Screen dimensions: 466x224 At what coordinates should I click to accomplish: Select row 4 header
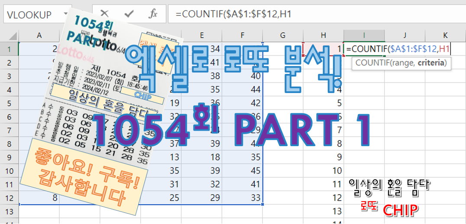[x=9, y=90]
